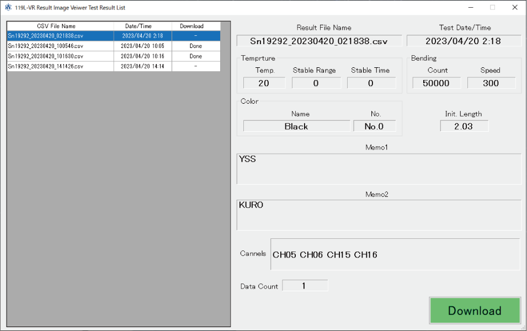Click the Temp. value field
This screenshot has height=331, width=527.
[264, 83]
